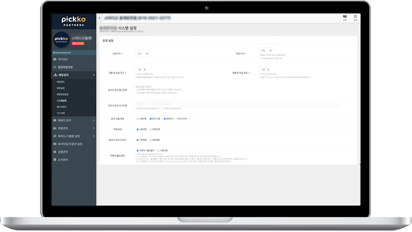Expand the 배치도/사물함 설정 submenu
Image resolution: width=412 pixels, height=232 pixels.
[x=74, y=136]
